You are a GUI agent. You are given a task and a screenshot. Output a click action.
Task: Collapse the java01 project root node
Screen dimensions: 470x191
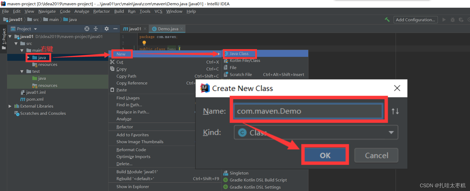click(x=10, y=36)
